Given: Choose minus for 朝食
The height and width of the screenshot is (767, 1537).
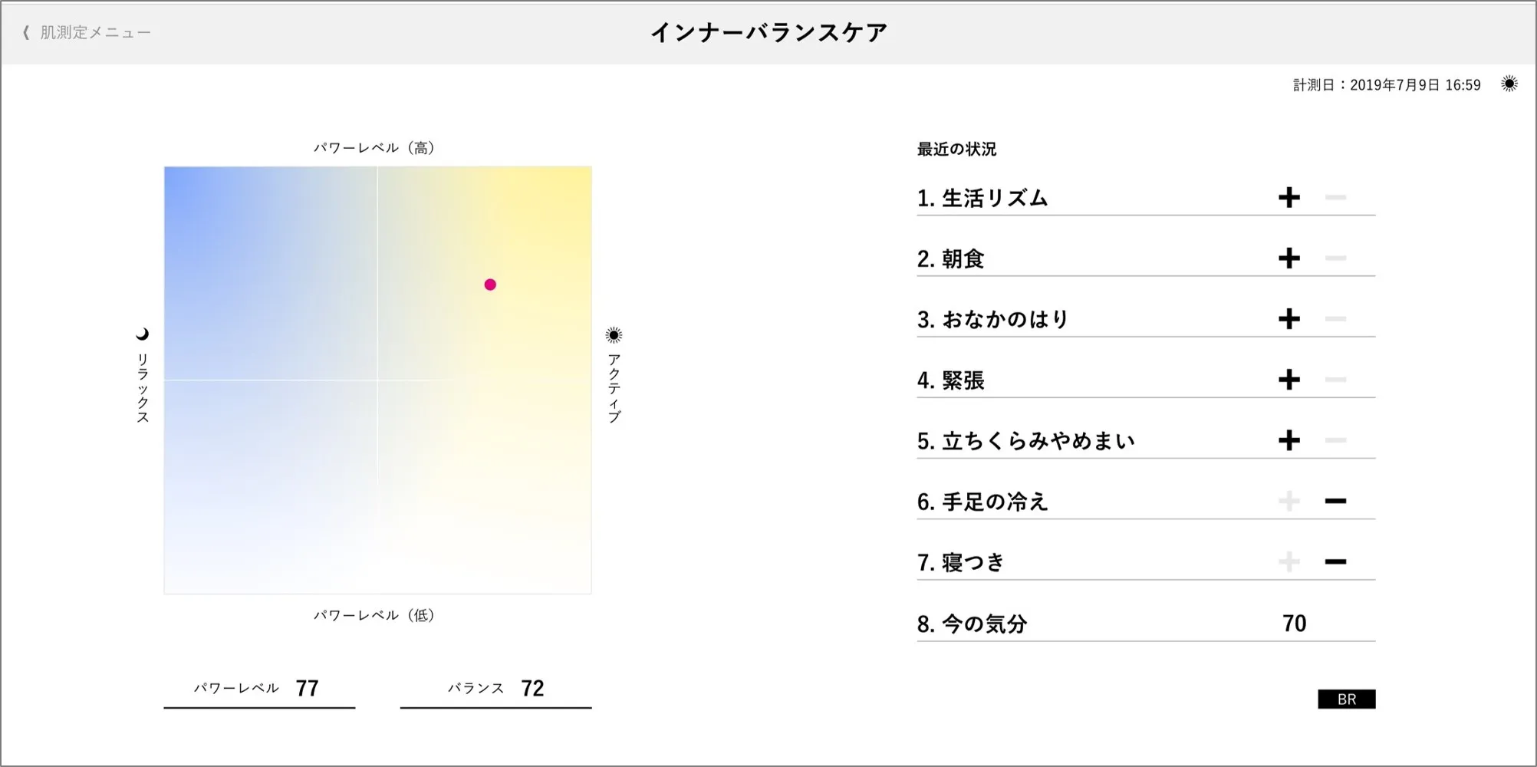Looking at the screenshot, I should point(1335,258).
